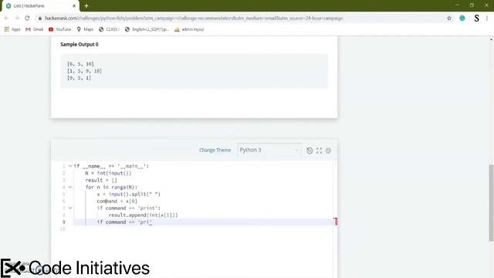This screenshot has width=494, height=278.
Task: Open the Apps bookmark
Action: click(12, 29)
